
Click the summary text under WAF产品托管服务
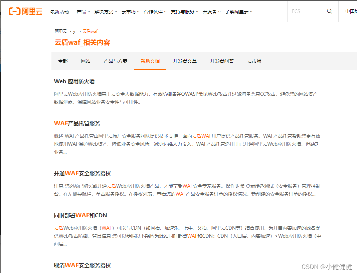coord(187,144)
